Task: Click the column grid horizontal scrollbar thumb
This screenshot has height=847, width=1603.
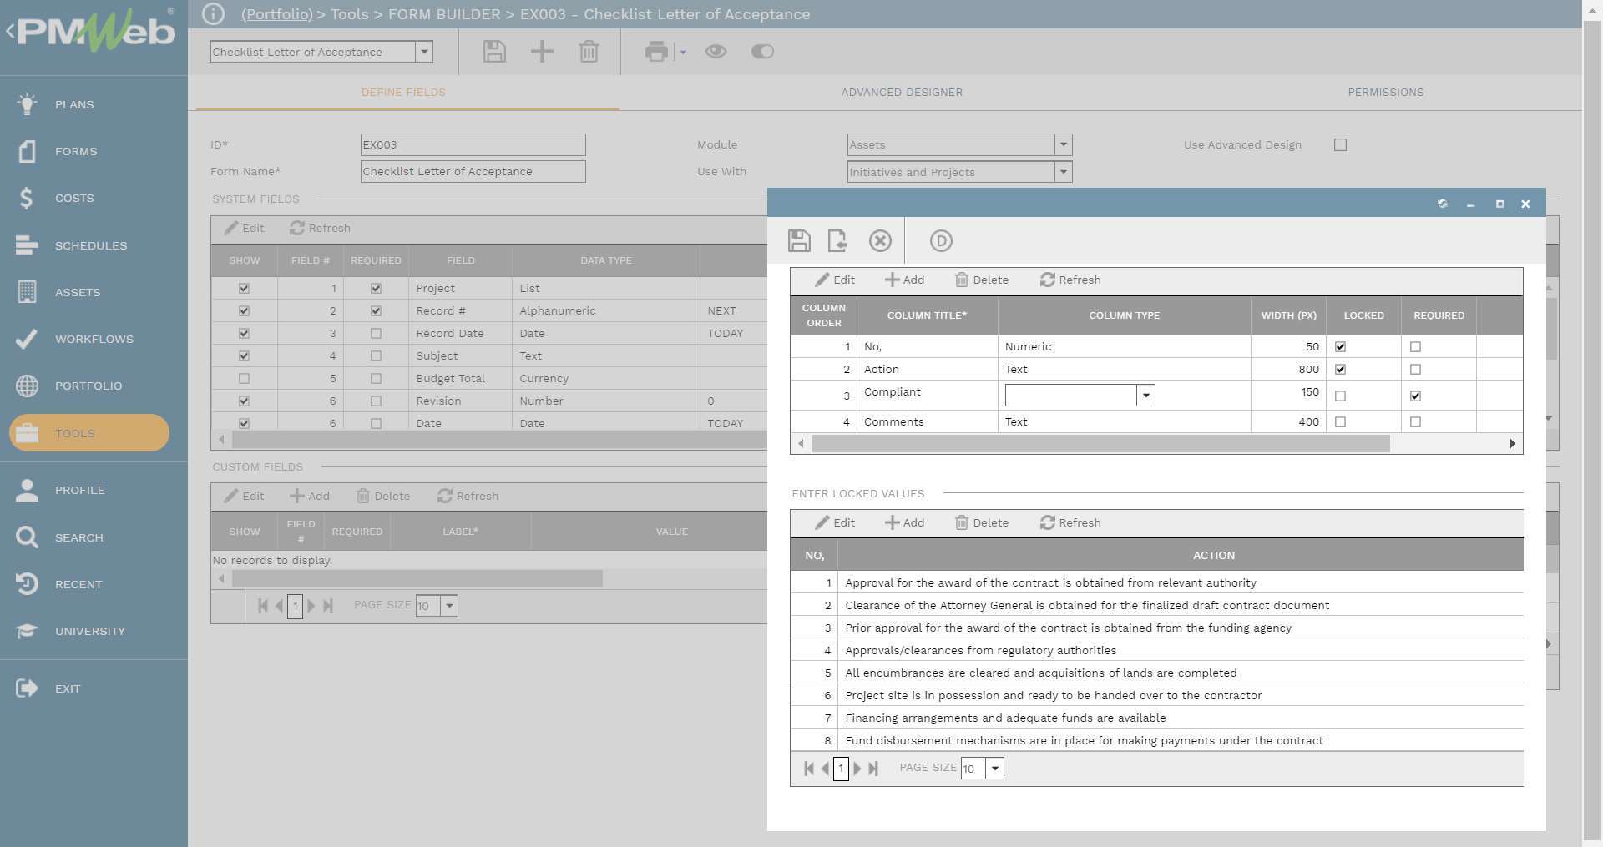Action: pyautogui.click(x=1100, y=444)
